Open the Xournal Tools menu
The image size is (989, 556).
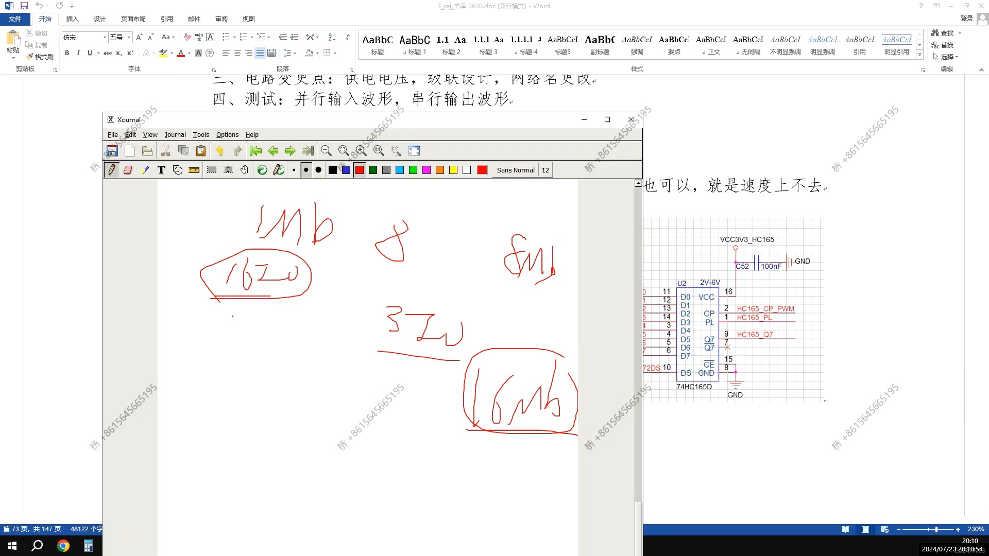pyautogui.click(x=201, y=134)
